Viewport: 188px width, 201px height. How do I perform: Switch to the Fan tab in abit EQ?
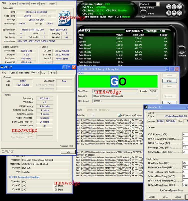tap(162, 31)
